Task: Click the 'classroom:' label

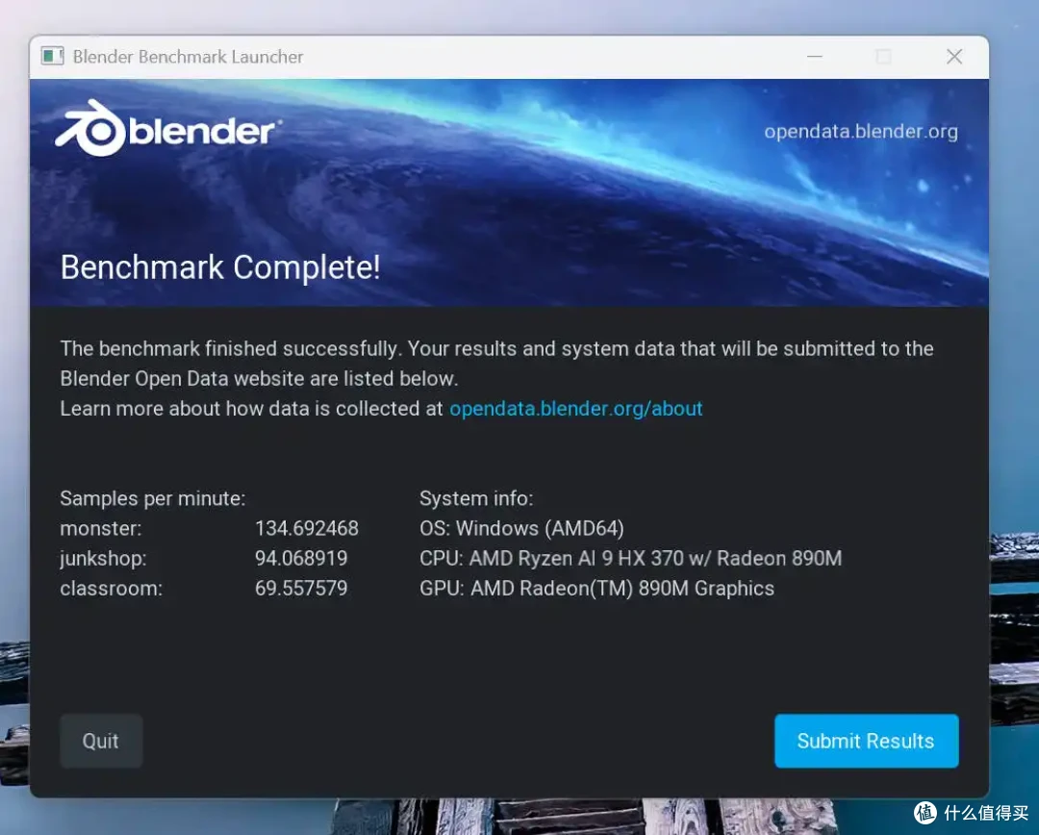Action: coord(112,588)
